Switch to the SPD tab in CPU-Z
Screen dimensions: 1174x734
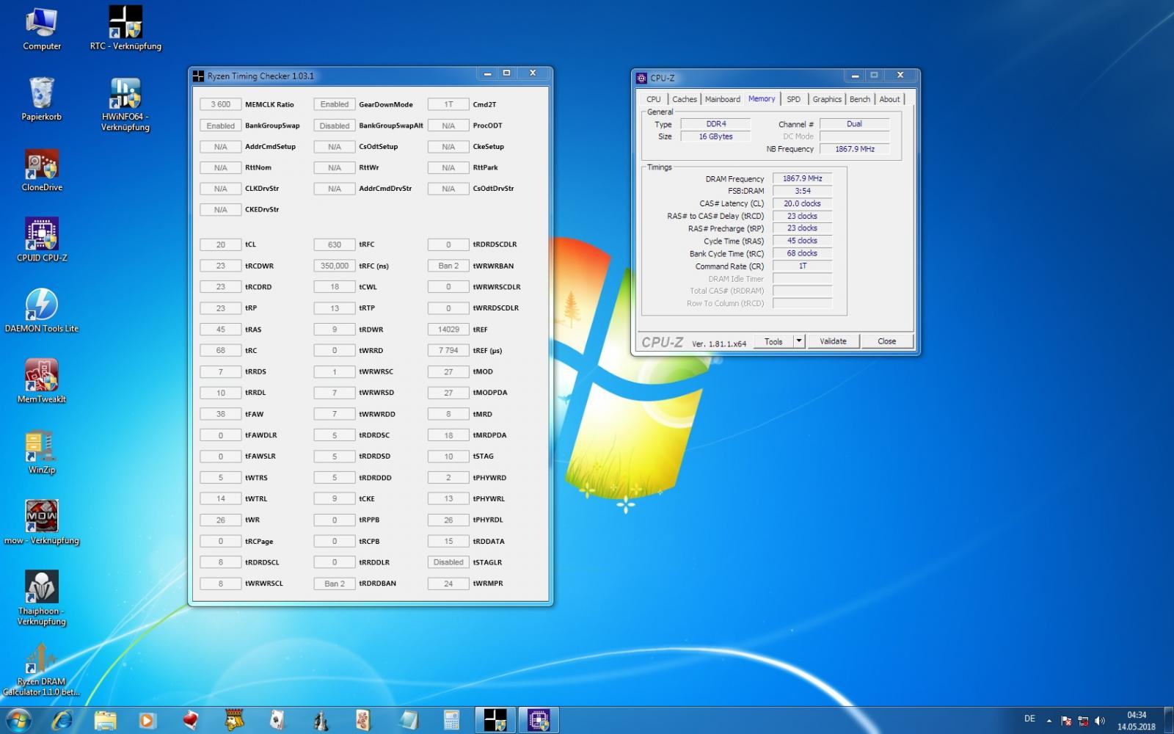point(793,99)
